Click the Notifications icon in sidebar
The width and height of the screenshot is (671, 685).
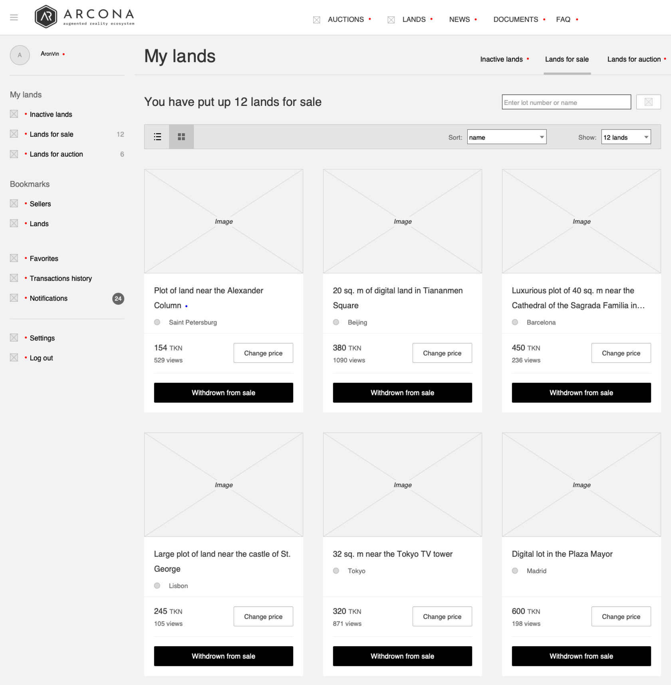coord(14,298)
